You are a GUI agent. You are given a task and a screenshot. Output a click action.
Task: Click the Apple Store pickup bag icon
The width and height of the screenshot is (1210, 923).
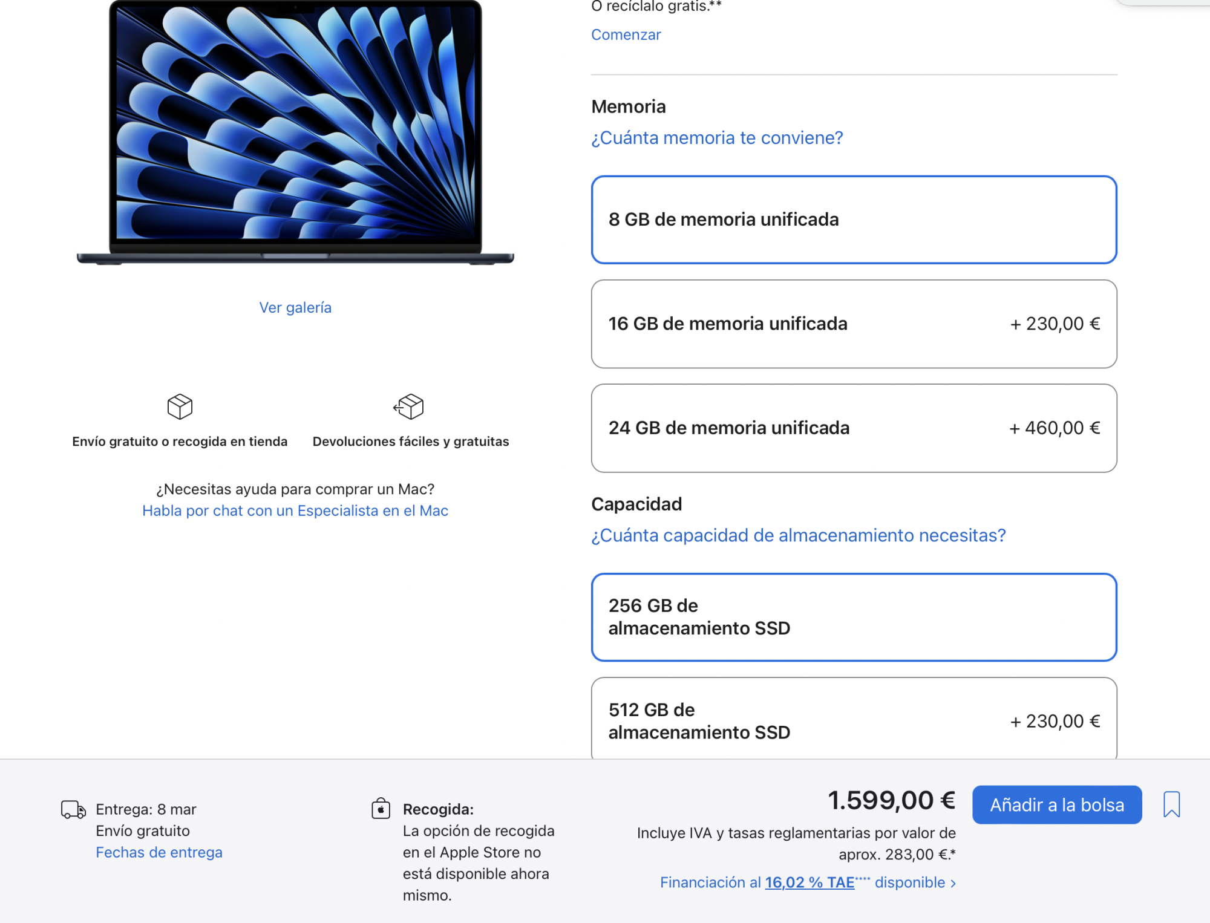(x=381, y=809)
